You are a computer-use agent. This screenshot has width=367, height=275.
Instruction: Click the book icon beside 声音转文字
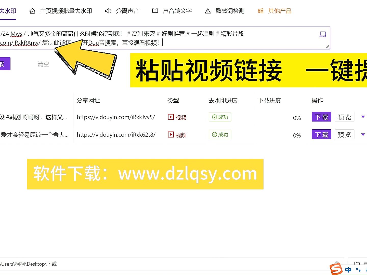click(155, 11)
